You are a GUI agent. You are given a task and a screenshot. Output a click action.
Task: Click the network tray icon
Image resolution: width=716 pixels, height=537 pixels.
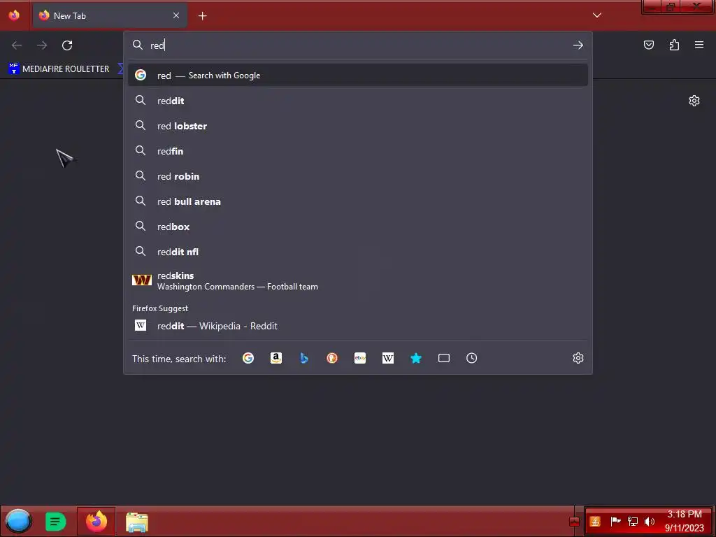pos(632,521)
